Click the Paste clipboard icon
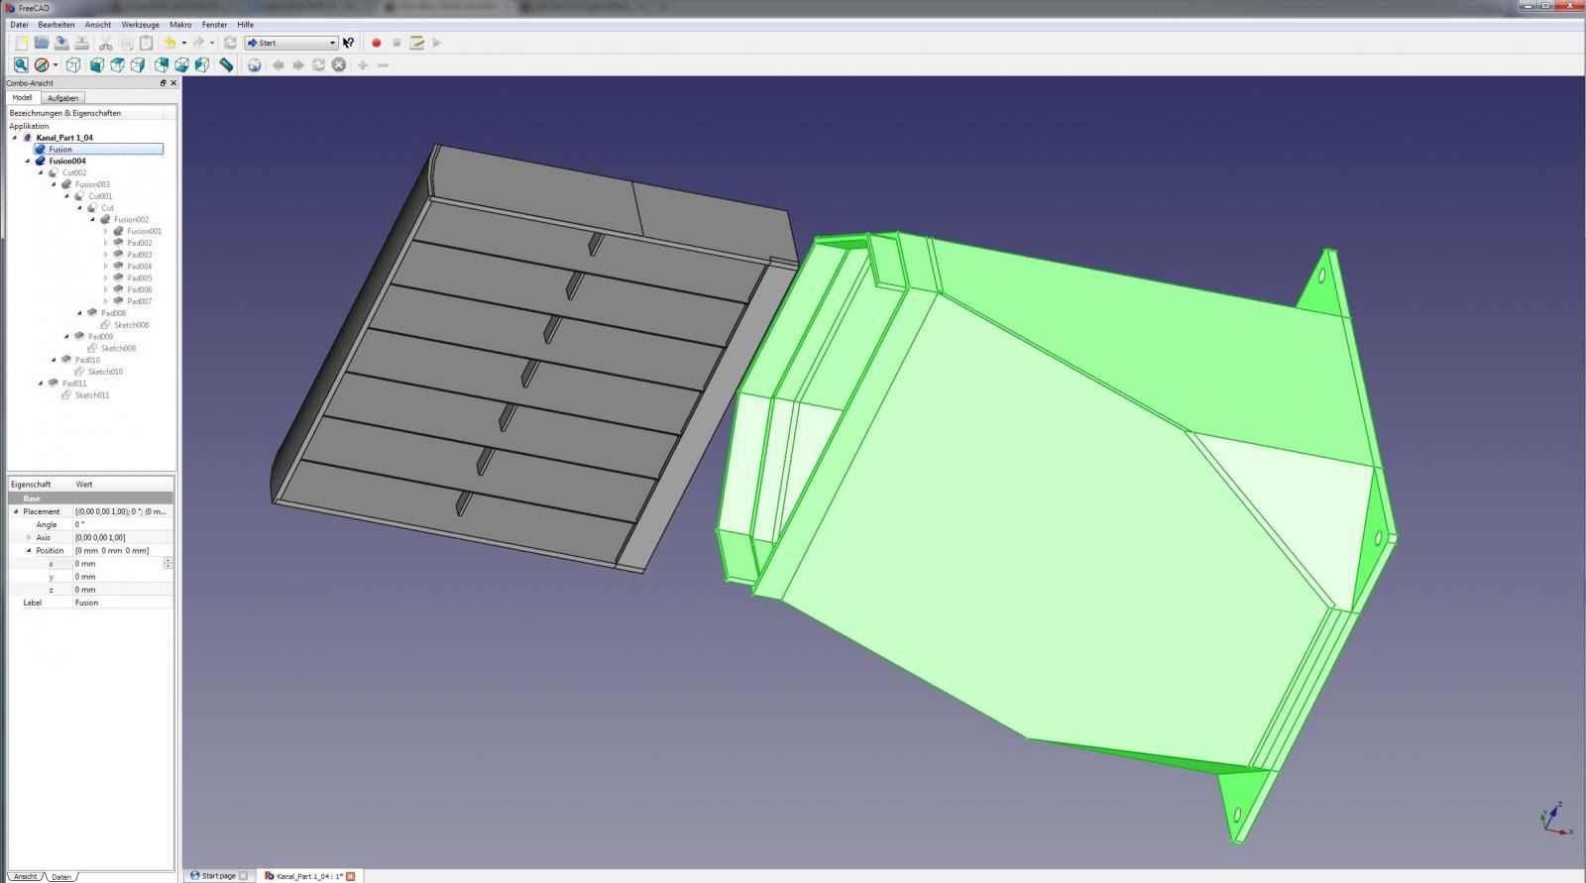 (x=147, y=43)
